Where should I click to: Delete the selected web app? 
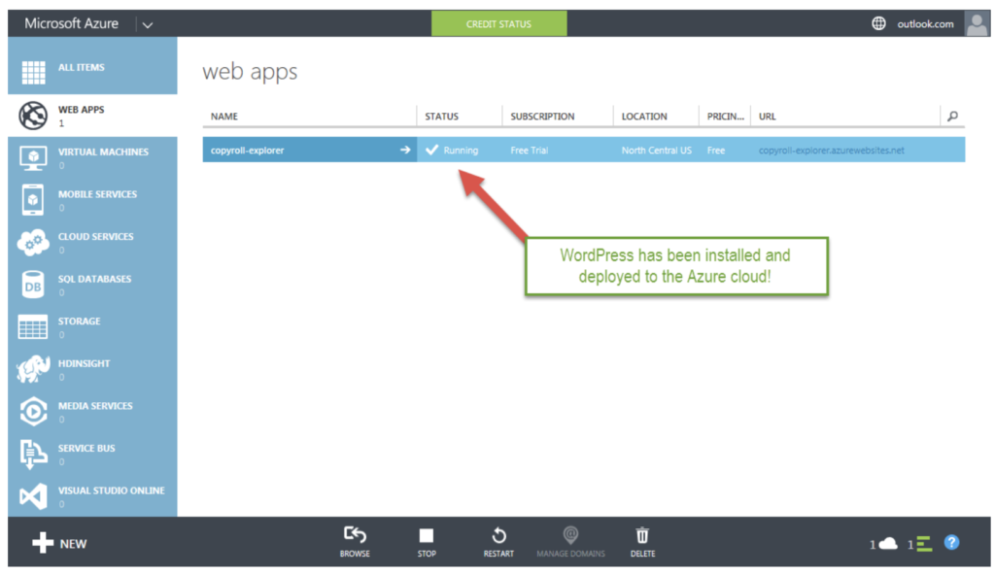[x=643, y=542]
